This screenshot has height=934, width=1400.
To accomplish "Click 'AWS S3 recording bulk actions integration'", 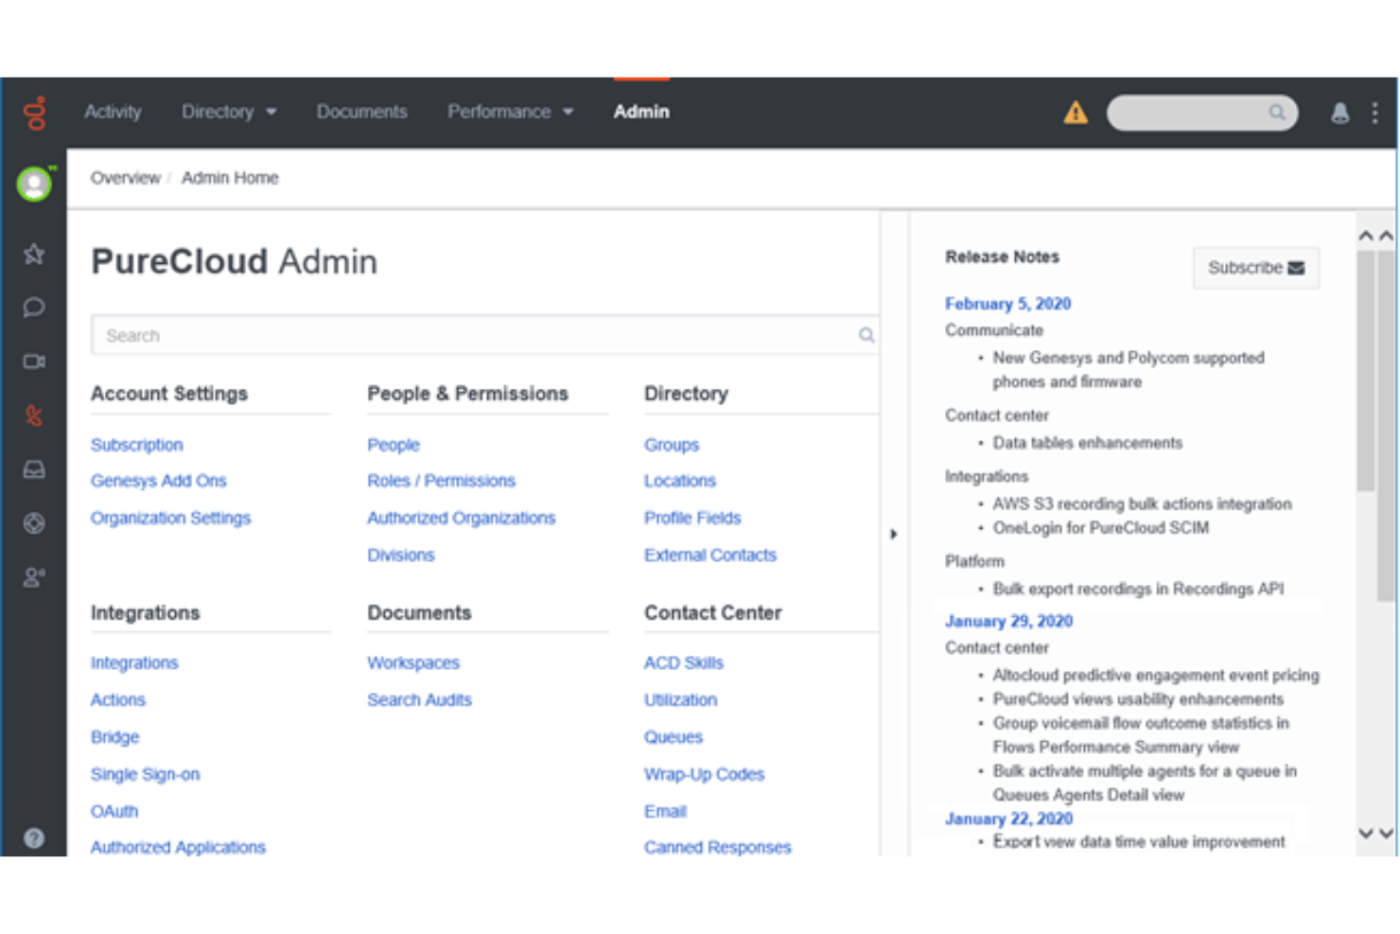I will coord(1142,503).
